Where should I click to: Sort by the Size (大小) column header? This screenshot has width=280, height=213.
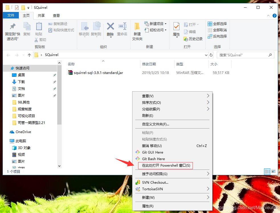coord(214,64)
